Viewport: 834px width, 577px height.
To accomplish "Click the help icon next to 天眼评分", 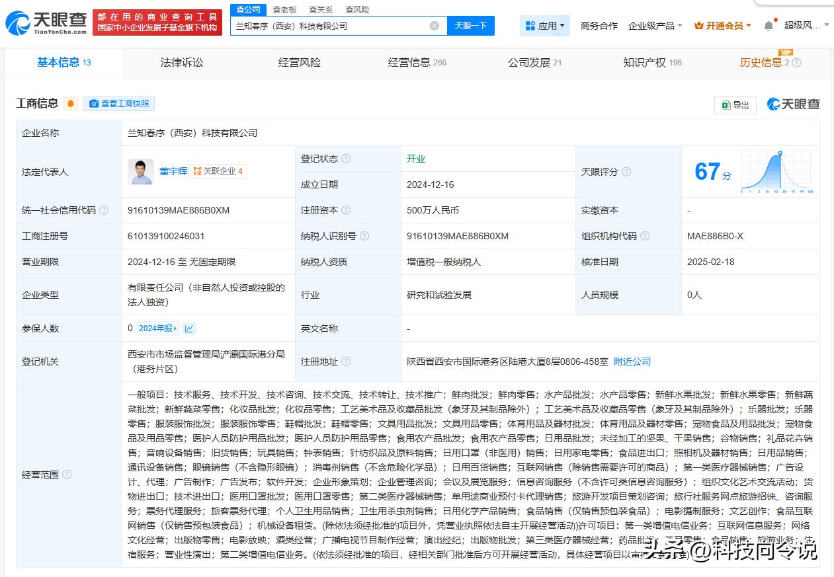I will click(626, 172).
